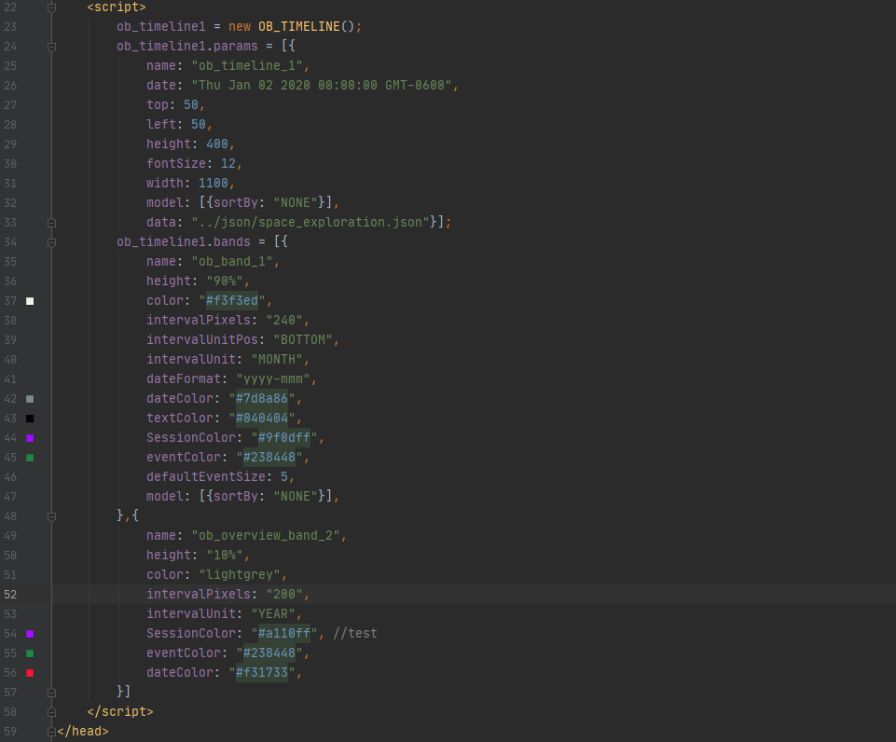Place cursor on "OB_TIMELINE" constructor name

[x=299, y=27]
